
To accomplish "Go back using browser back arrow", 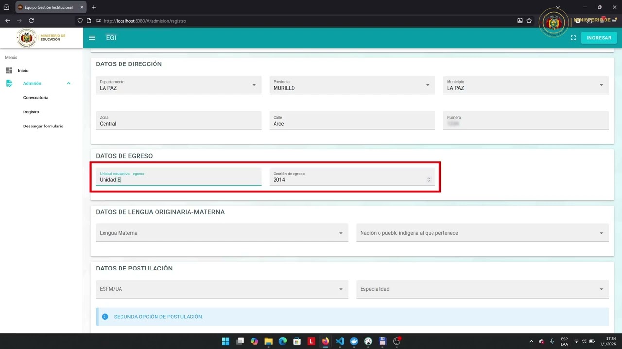I will coord(8,21).
